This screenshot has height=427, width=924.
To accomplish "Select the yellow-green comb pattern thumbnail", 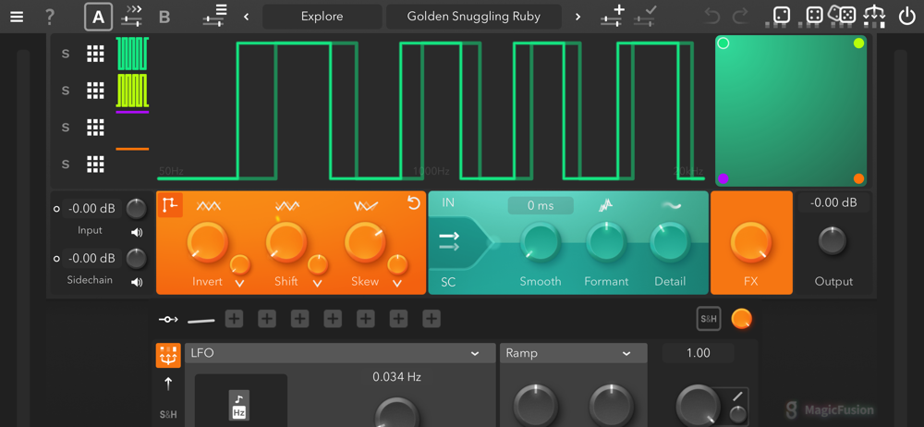I will 132,91.
